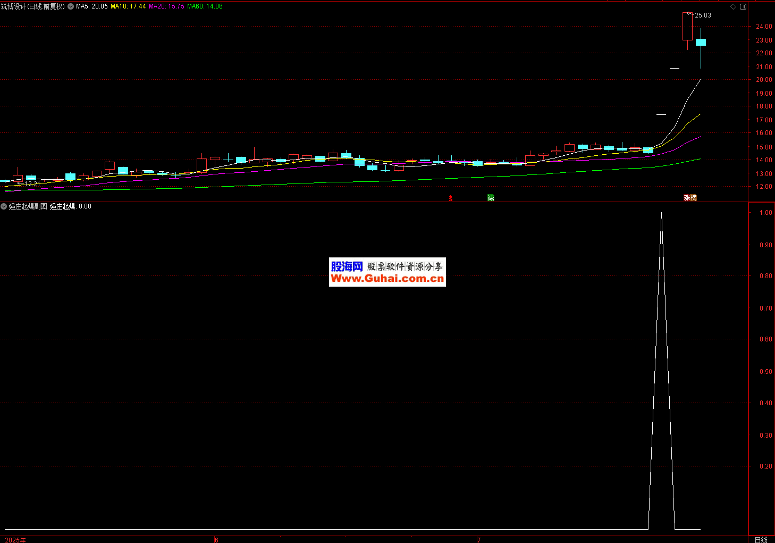
Task: Click the 日线 period button at bottom-right
Action: (x=761, y=539)
